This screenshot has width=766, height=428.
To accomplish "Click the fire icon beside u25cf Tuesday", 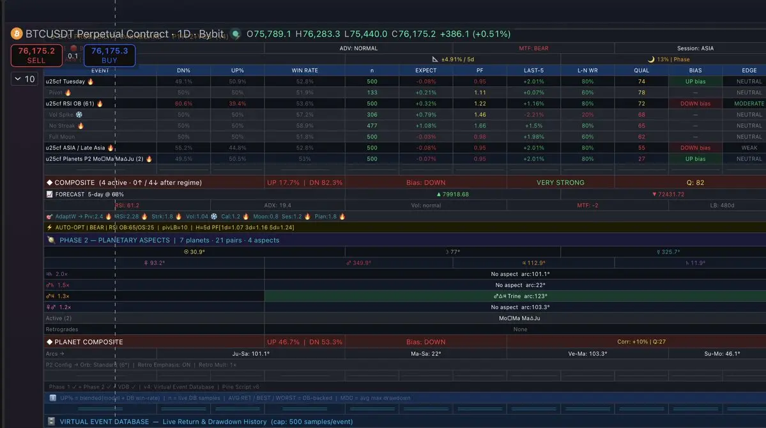I will [x=90, y=82].
